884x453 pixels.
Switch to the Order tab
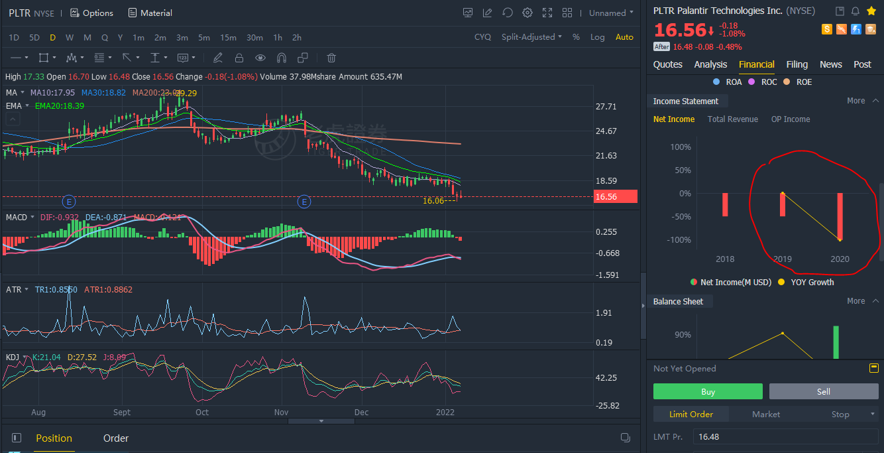coord(116,438)
